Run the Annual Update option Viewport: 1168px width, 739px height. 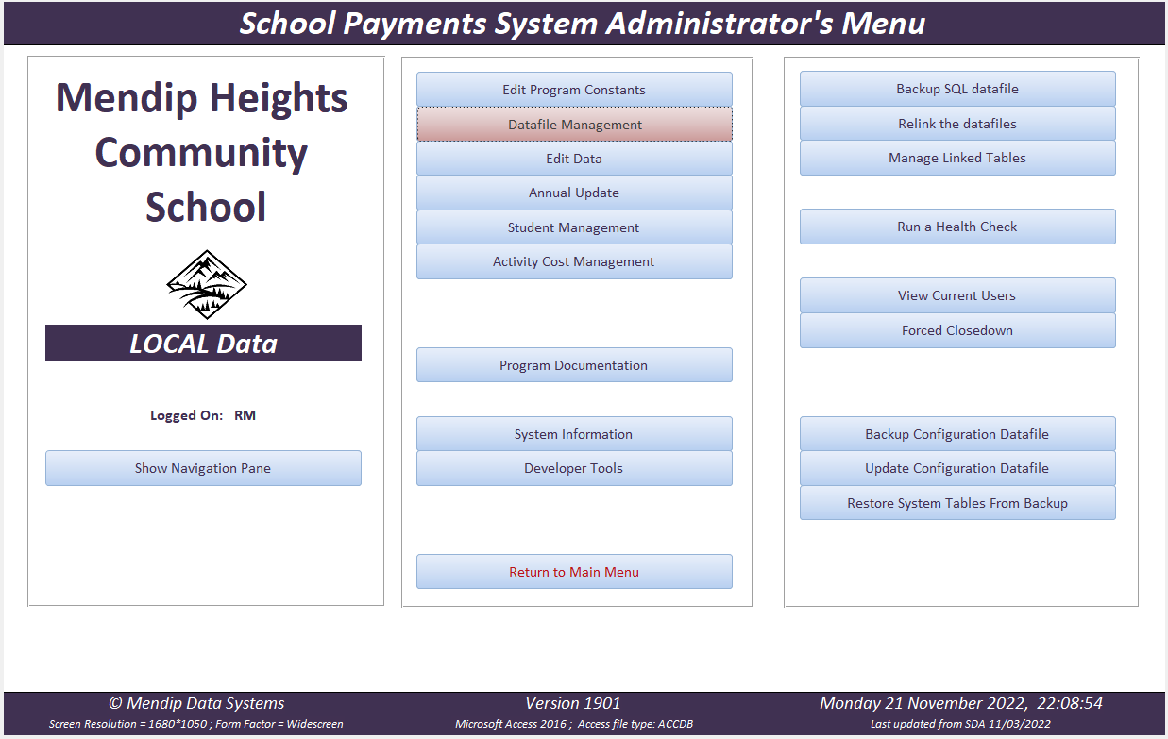click(x=574, y=193)
